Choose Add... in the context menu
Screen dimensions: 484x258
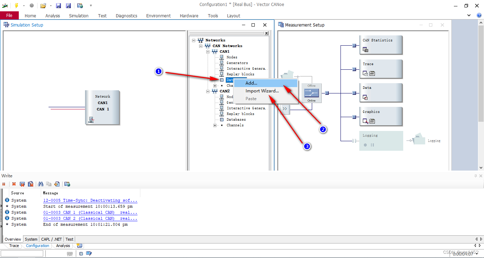pyautogui.click(x=266, y=83)
